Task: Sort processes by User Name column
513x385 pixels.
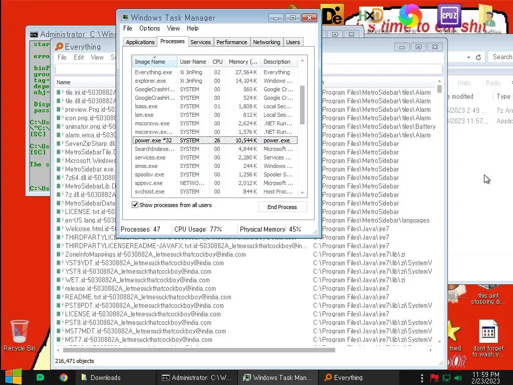Action: click(193, 62)
